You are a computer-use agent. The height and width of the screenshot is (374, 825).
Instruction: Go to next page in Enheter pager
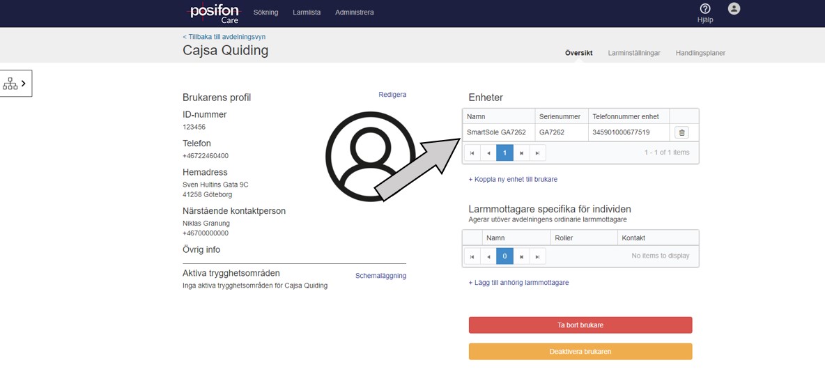521,153
